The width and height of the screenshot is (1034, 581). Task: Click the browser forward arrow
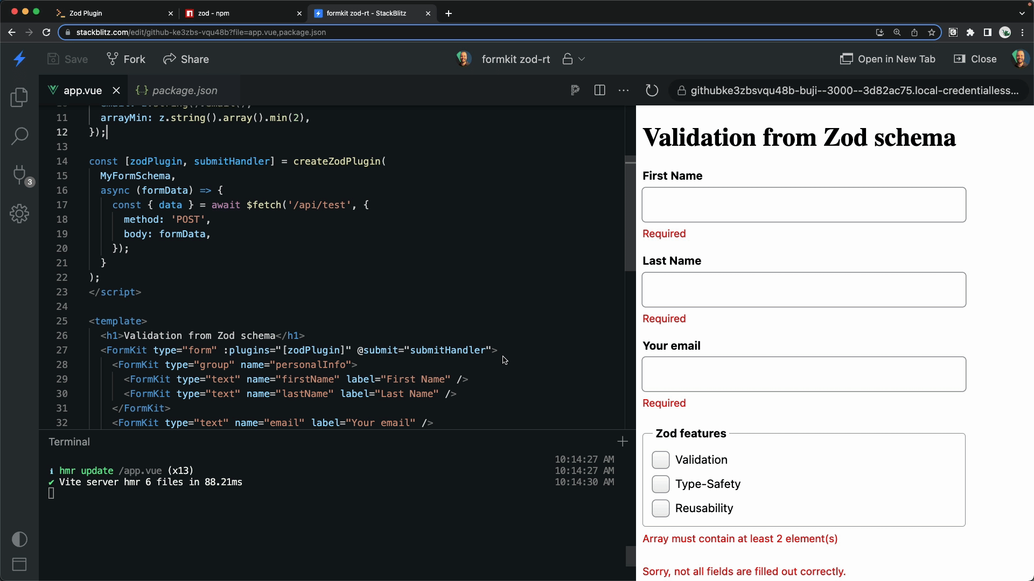pos(29,32)
